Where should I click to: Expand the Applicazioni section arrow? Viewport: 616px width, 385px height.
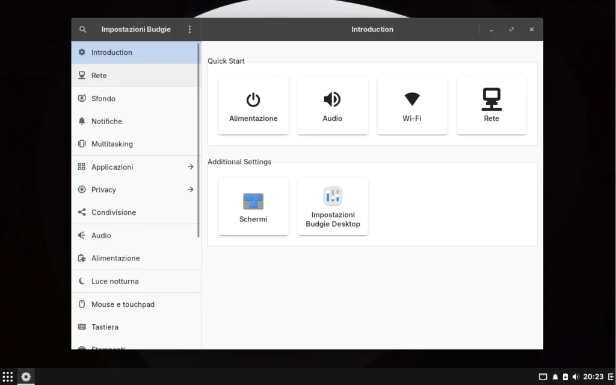tap(190, 167)
